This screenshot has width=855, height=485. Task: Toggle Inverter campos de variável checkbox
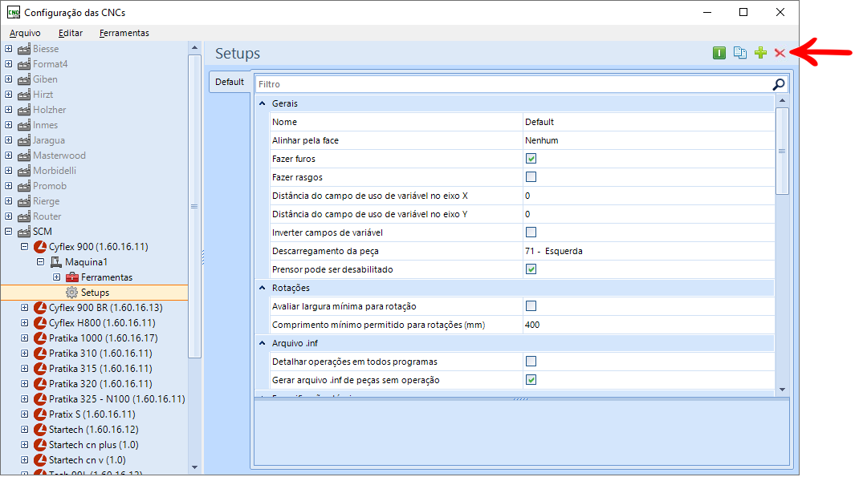pos(531,232)
